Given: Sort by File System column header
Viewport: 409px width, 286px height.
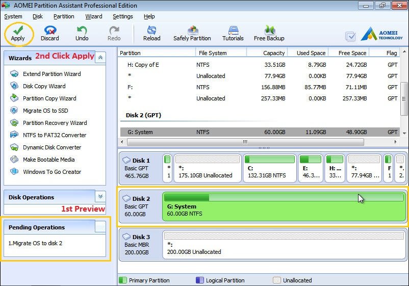Looking at the screenshot, I should click(221, 53).
